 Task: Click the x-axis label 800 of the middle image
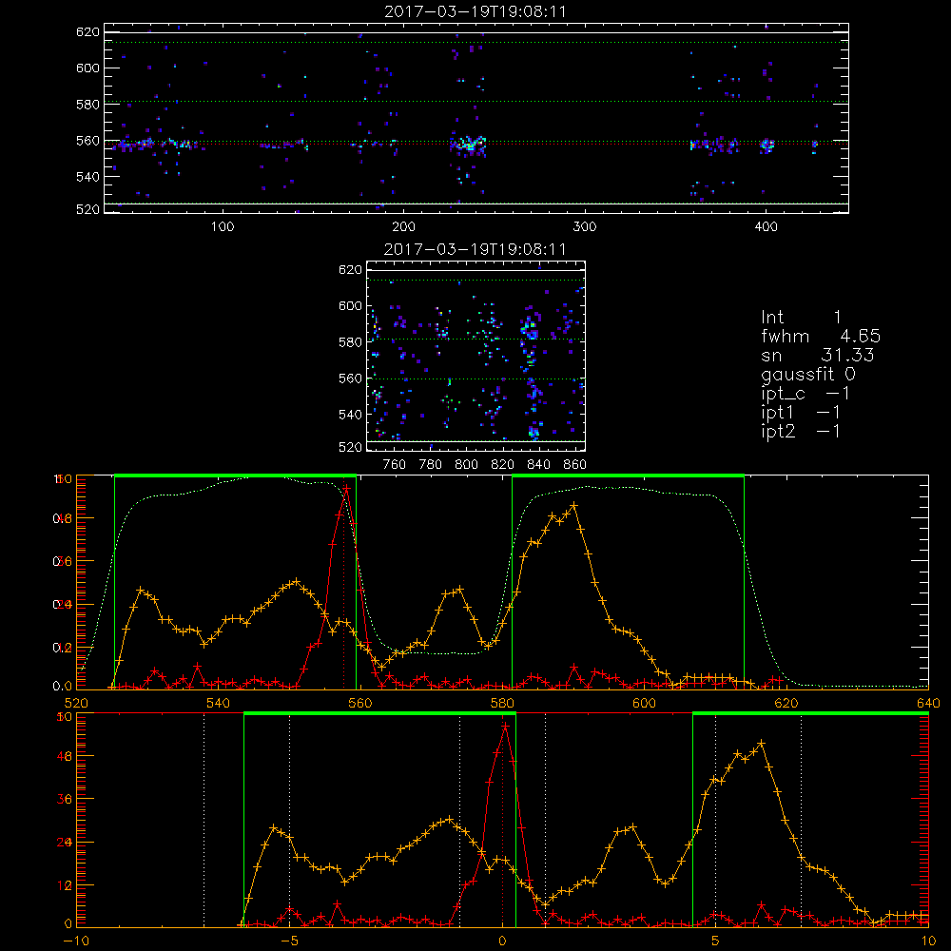[466, 465]
